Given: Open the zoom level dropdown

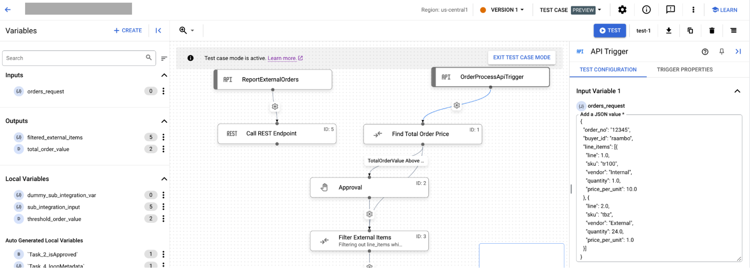Looking at the screenshot, I should (x=187, y=30).
